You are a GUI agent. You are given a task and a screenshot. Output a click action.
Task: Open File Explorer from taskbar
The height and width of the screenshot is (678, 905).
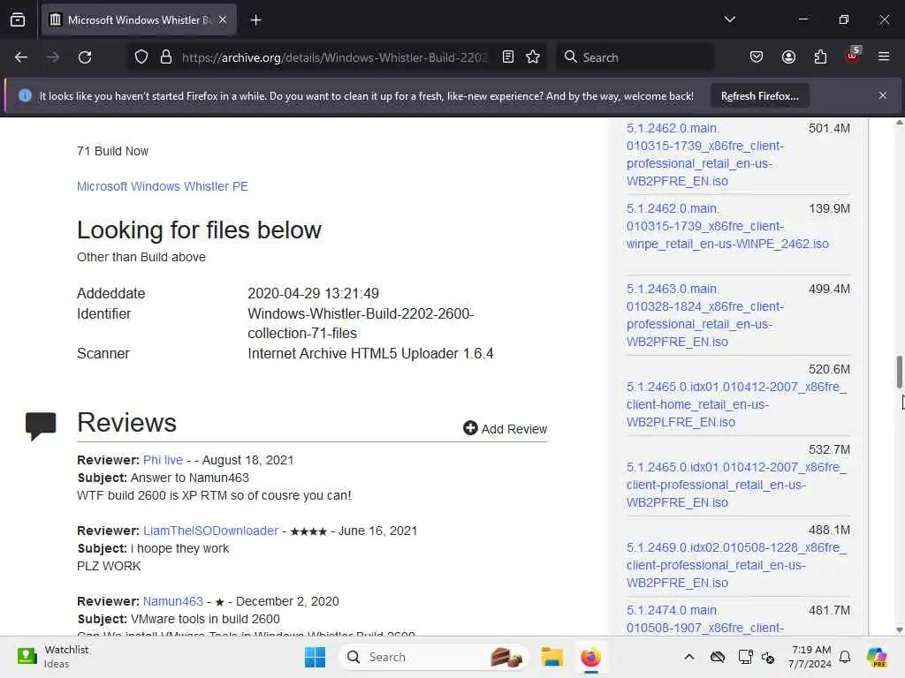[551, 657]
